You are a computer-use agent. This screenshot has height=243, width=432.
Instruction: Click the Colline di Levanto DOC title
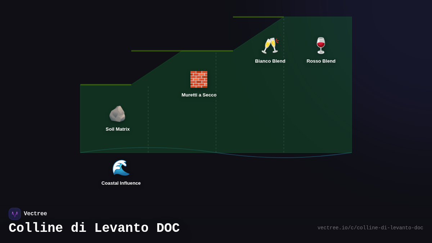[x=94, y=228]
